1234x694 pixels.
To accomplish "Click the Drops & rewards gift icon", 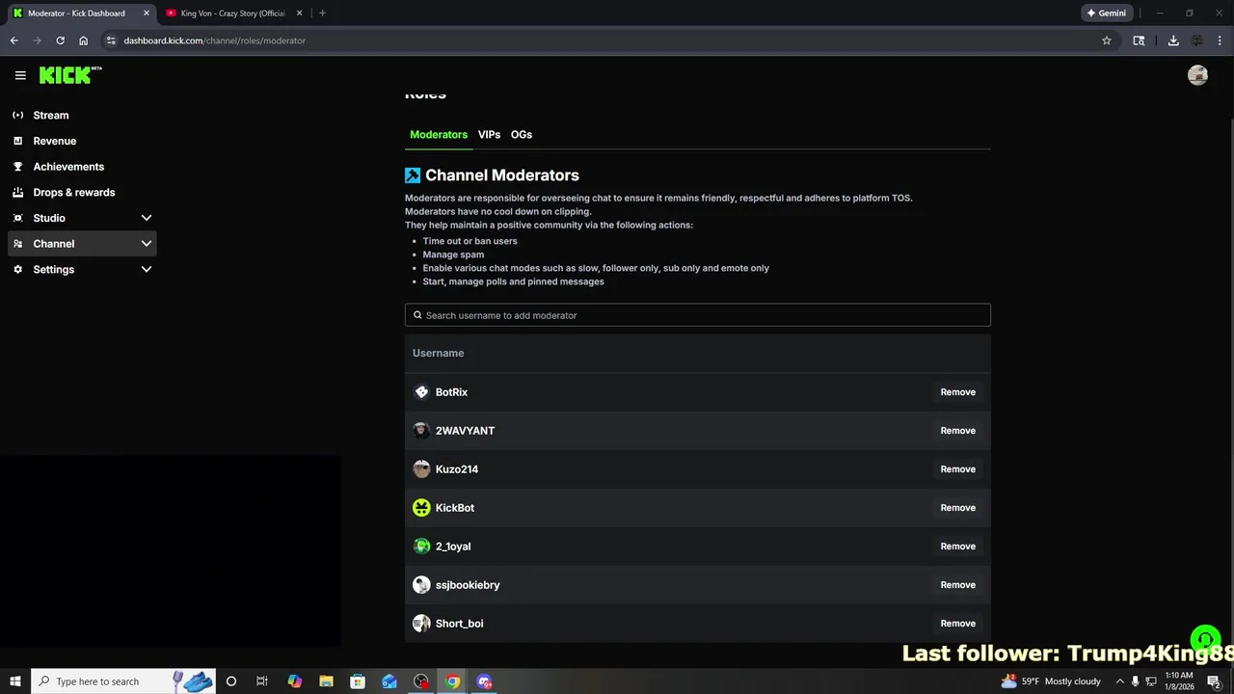I will [x=17, y=192].
